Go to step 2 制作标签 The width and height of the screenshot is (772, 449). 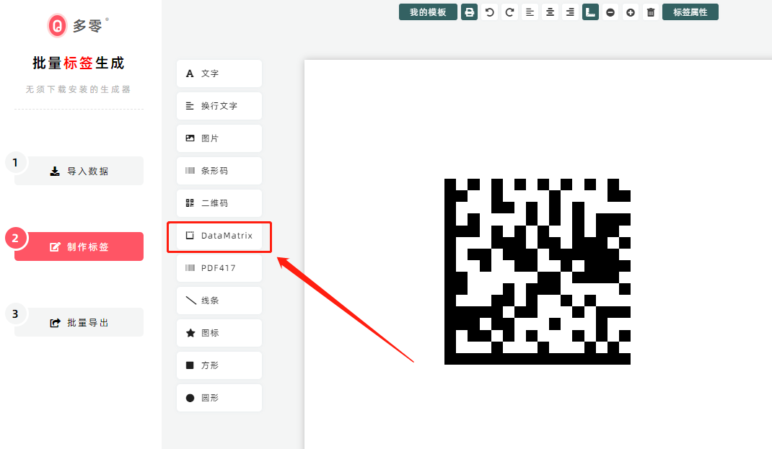[x=79, y=246]
